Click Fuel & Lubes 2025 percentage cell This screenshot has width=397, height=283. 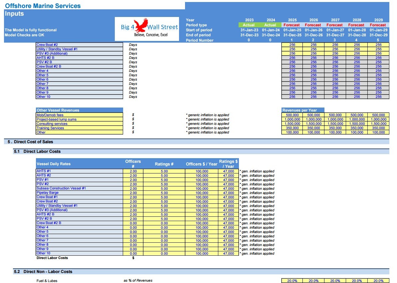click(x=292, y=281)
